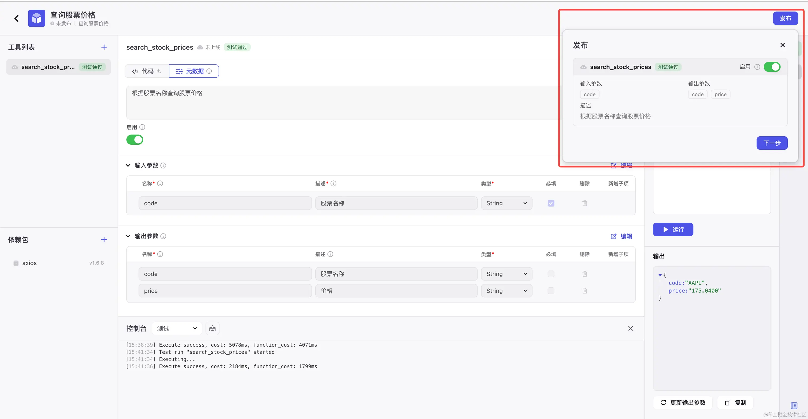
Task: Collapse the 输出参数 section
Action: [x=128, y=236]
